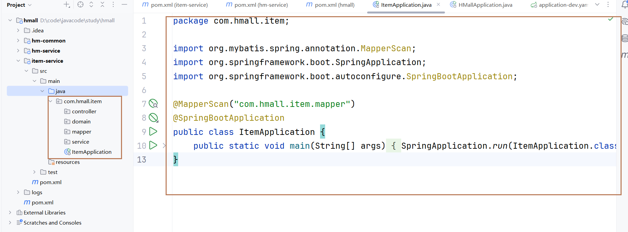Collapse the src folder

coord(26,71)
